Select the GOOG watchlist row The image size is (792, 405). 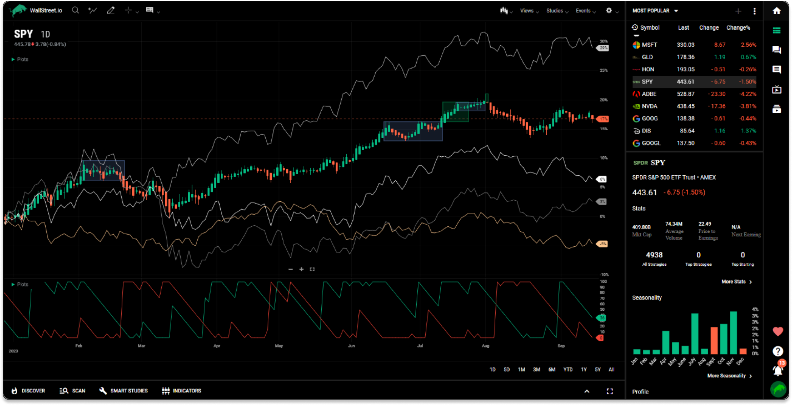(694, 118)
